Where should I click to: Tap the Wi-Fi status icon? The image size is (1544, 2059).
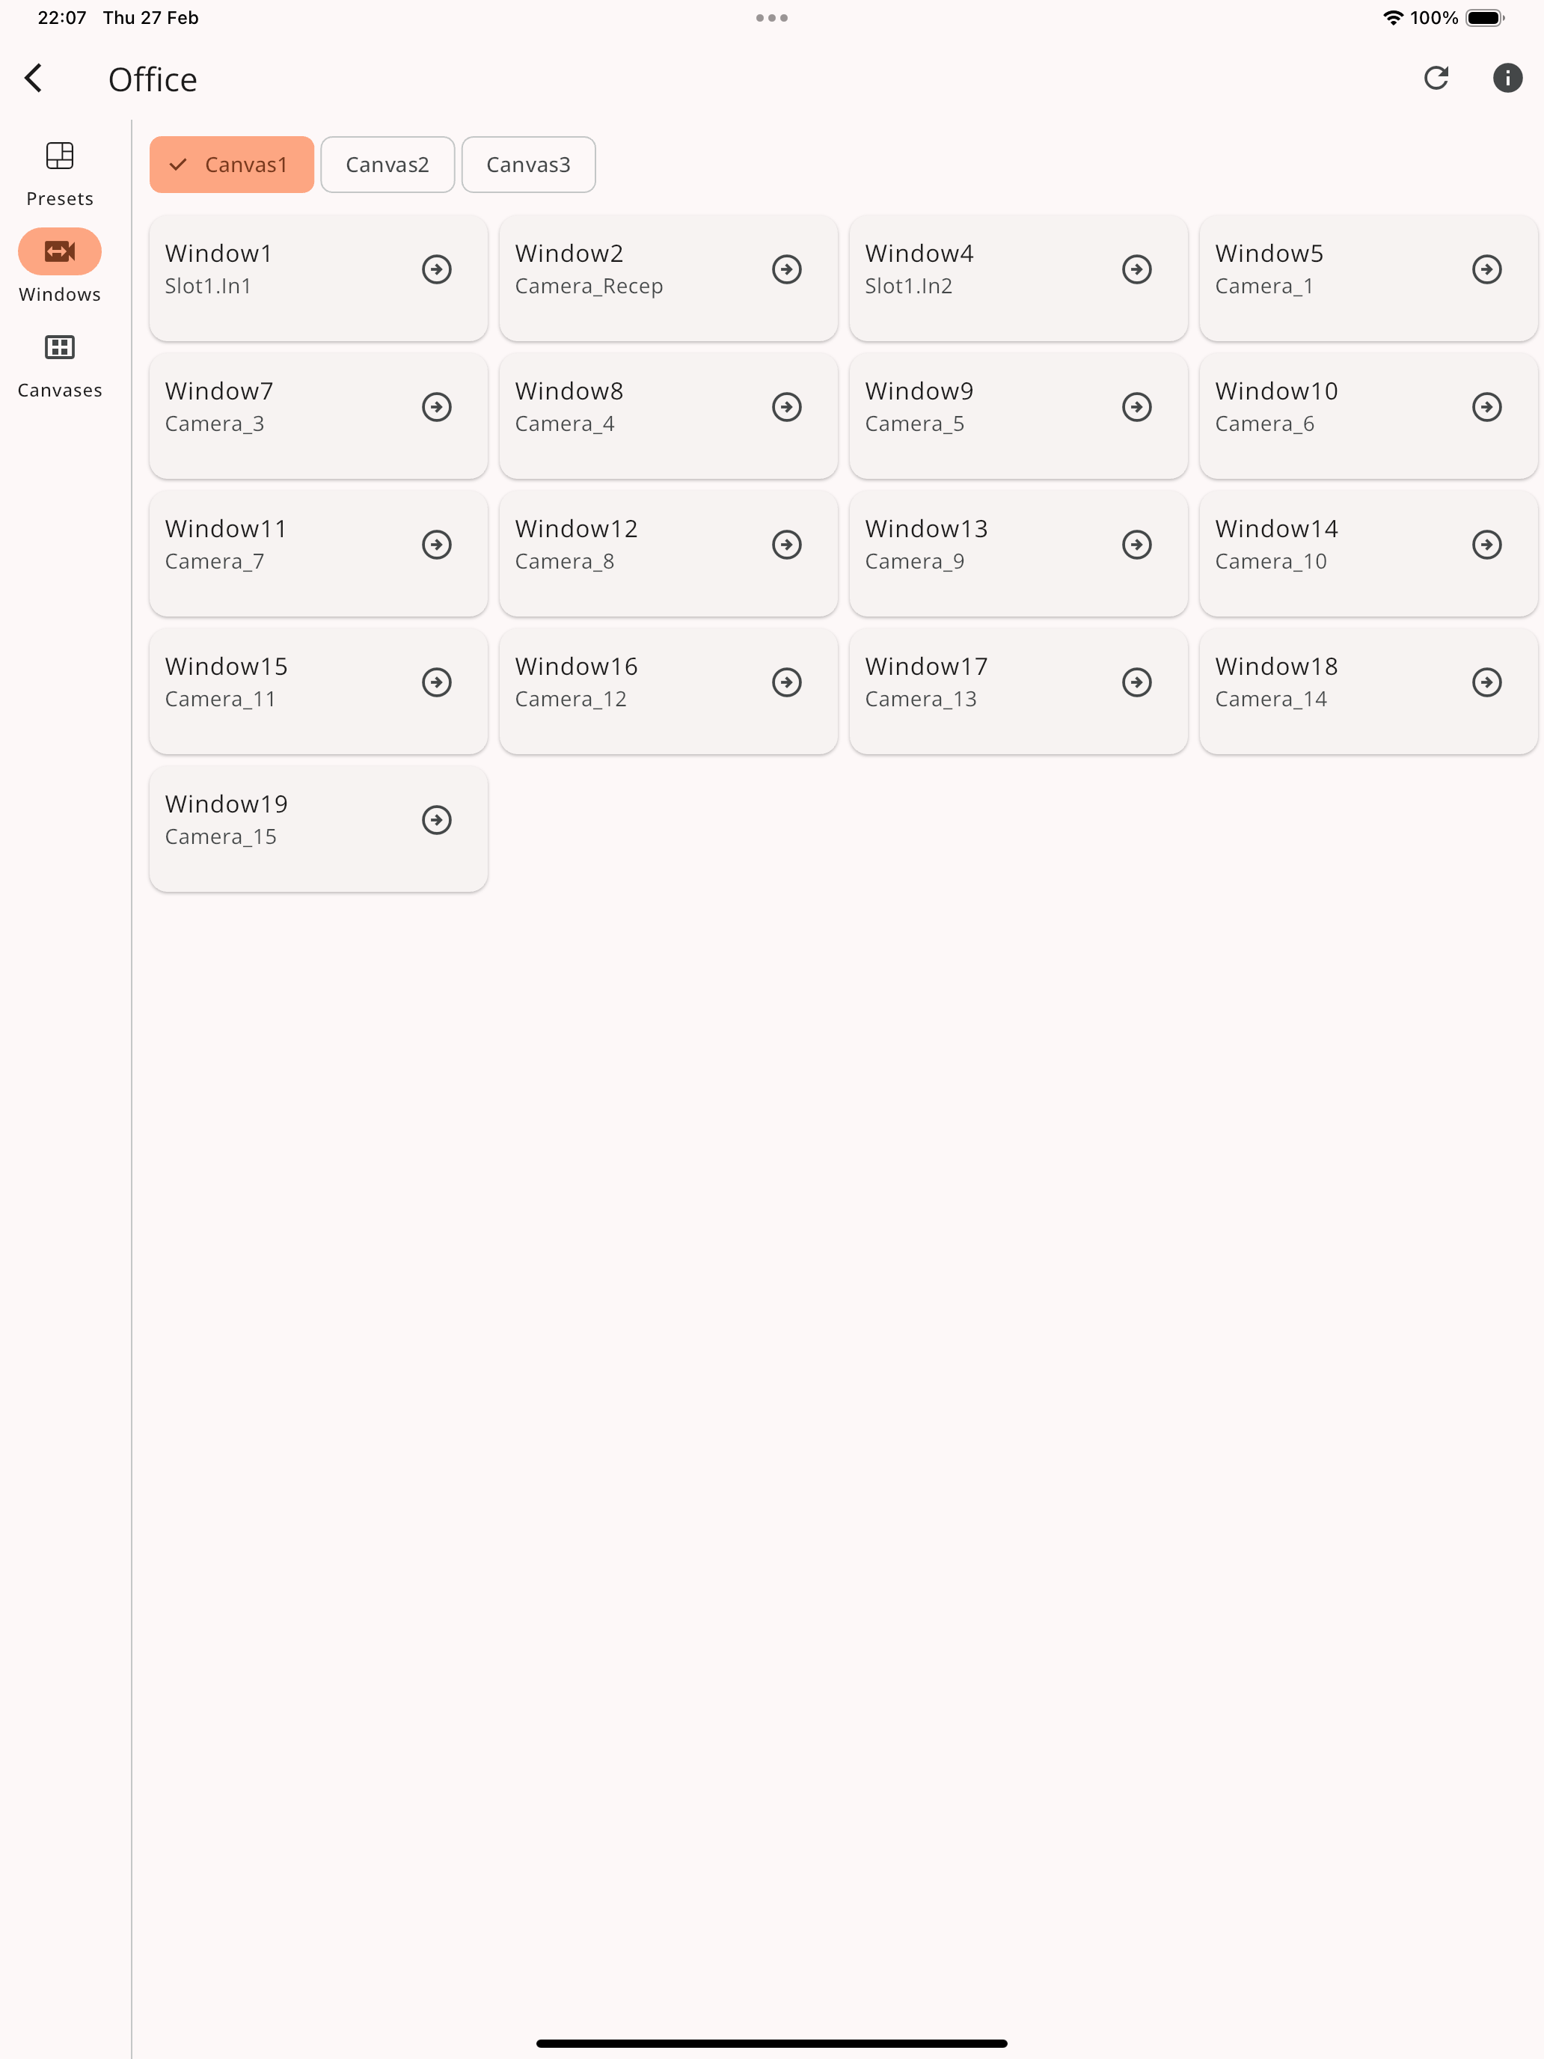1392,18
